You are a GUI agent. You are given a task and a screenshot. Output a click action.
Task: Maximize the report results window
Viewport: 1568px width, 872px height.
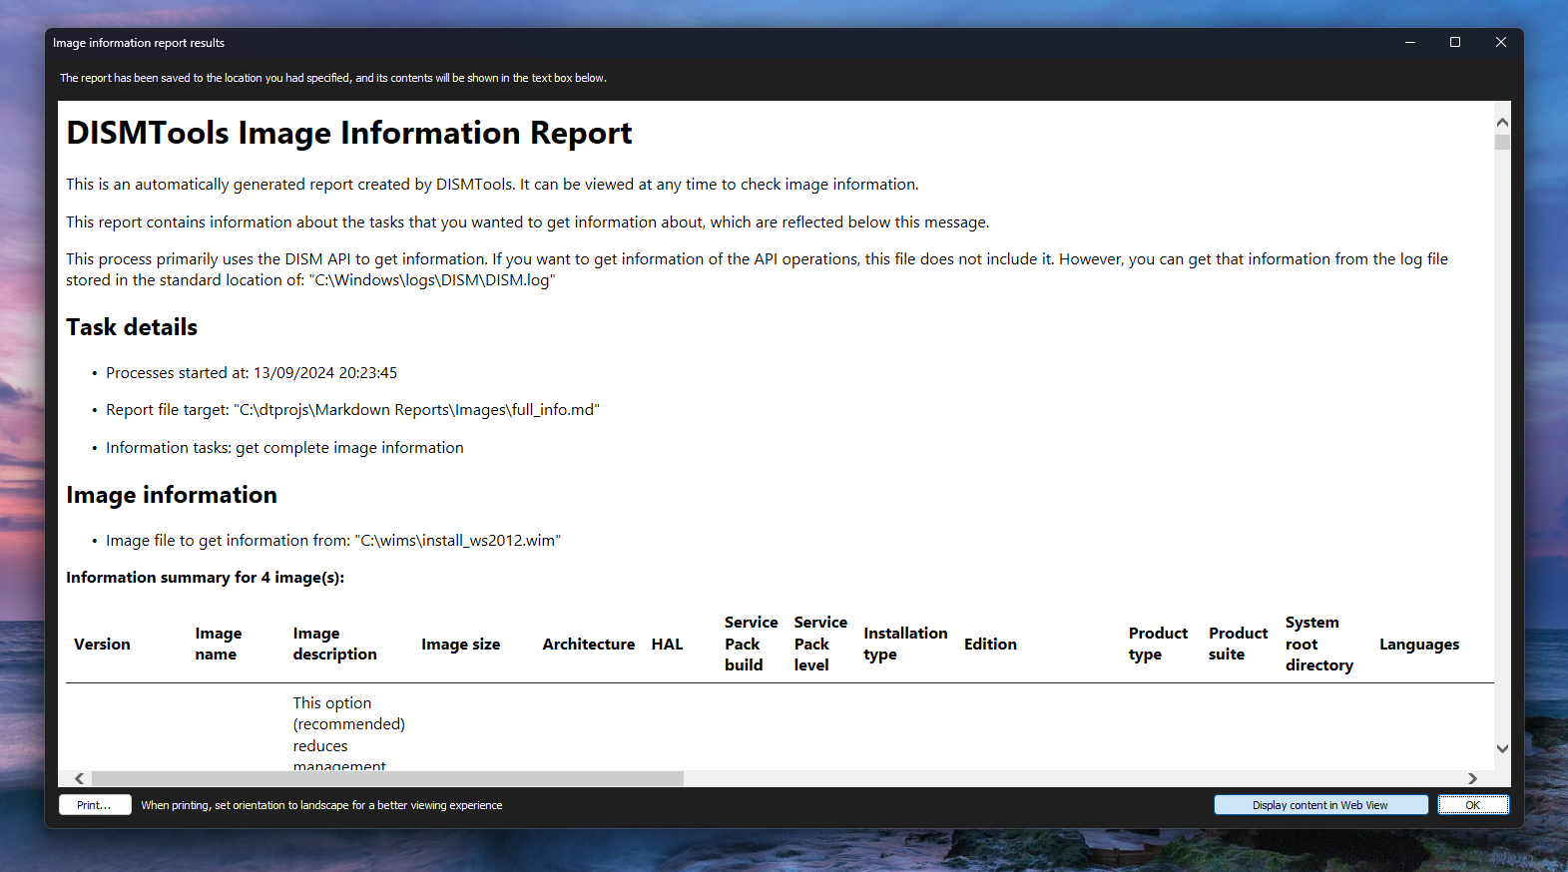coord(1455,42)
